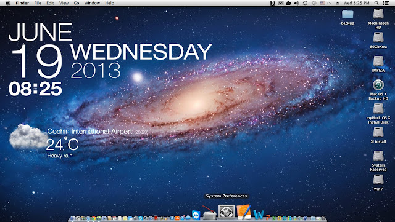
Task: Open the Machintosh HD drive icon
Action: (378, 14)
